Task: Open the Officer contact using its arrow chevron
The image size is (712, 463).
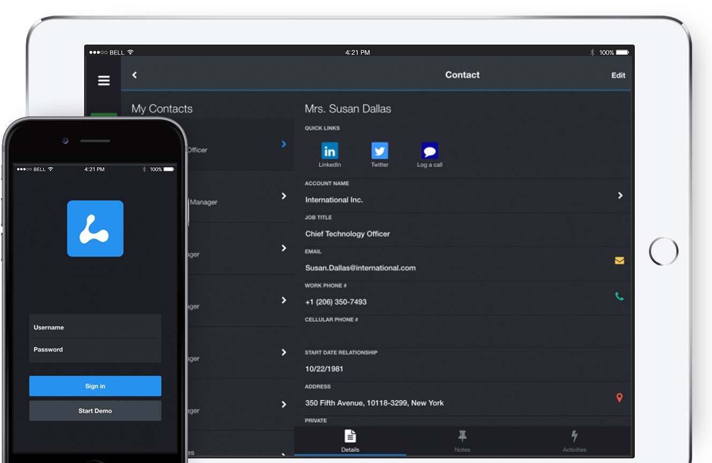Action: click(x=284, y=144)
